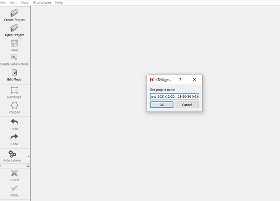Click the Apply checkmark icon

click(x=14, y=188)
